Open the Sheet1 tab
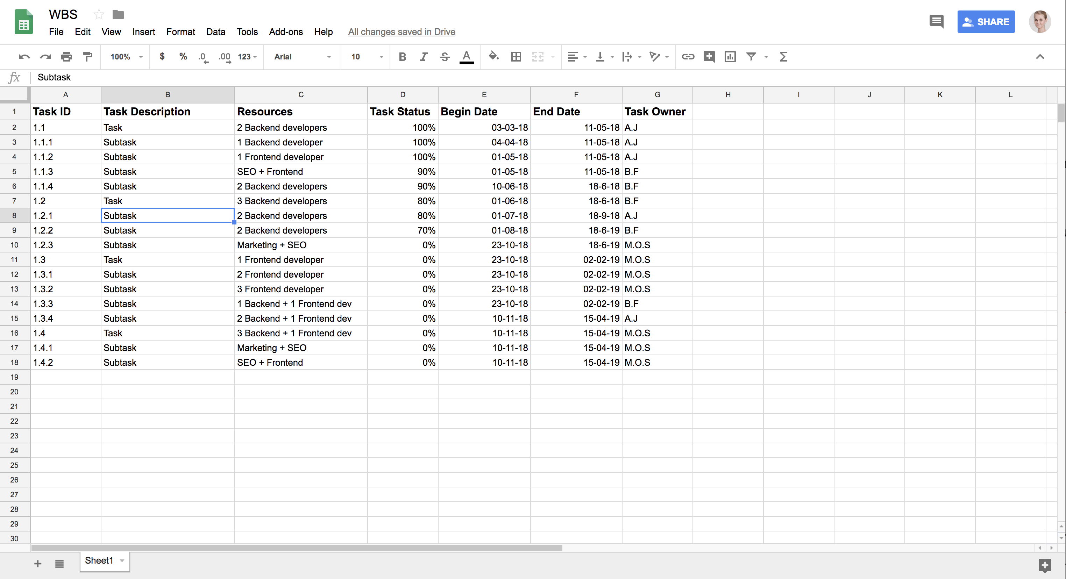1066x579 pixels. click(99, 560)
